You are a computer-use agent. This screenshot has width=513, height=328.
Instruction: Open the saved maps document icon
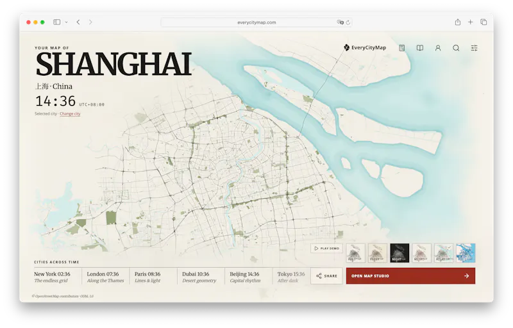[x=402, y=48]
